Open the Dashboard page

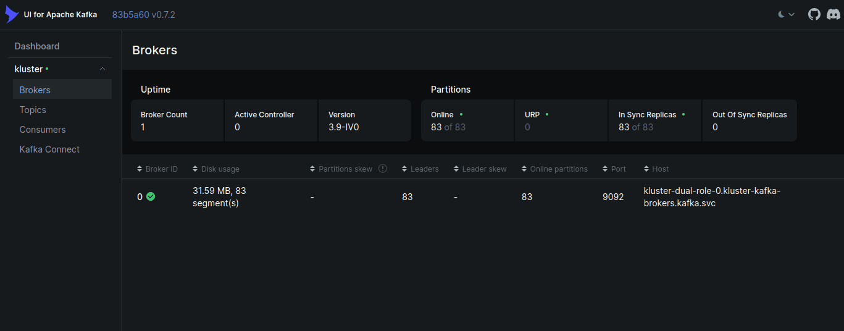click(37, 46)
